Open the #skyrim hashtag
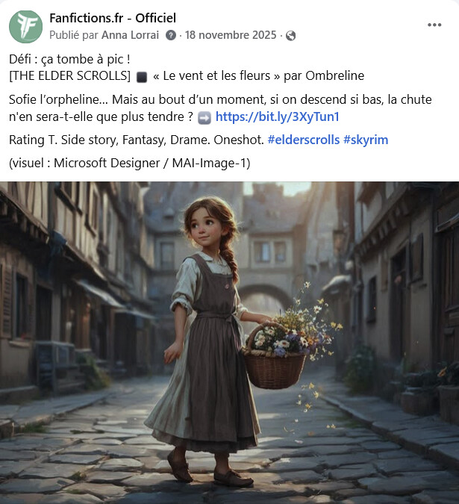This screenshot has width=459, height=504. [x=366, y=140]
